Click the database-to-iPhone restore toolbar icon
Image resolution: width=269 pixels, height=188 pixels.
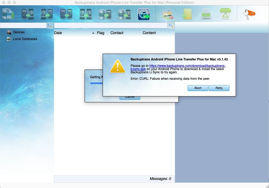coord(124,14)
